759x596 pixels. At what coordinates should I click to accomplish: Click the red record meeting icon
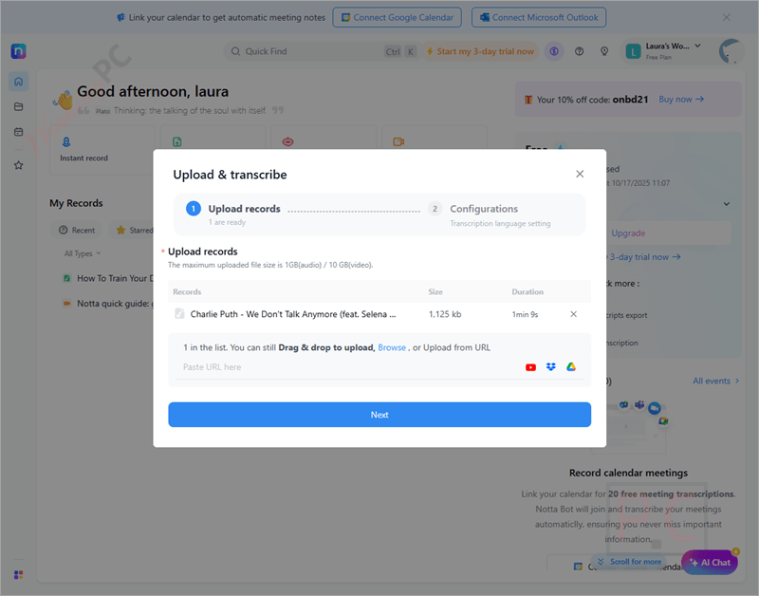tap(288, 141)
